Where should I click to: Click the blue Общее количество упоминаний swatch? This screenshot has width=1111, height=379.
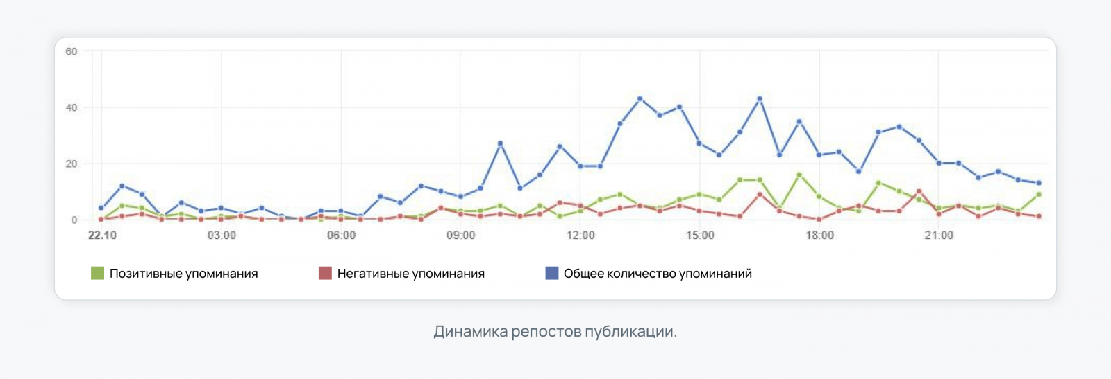[x=552, y=274]
